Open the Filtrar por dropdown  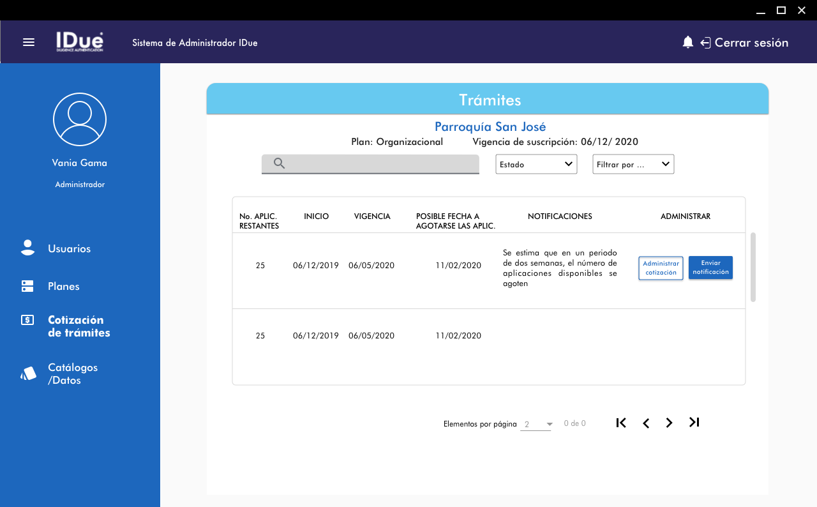(633, 164)
